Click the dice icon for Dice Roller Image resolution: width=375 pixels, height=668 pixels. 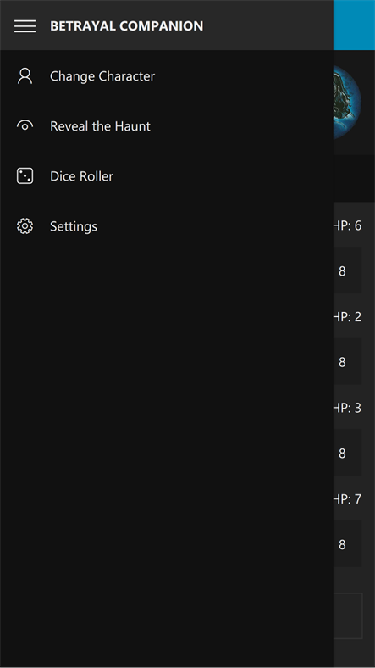pos(25,176)
